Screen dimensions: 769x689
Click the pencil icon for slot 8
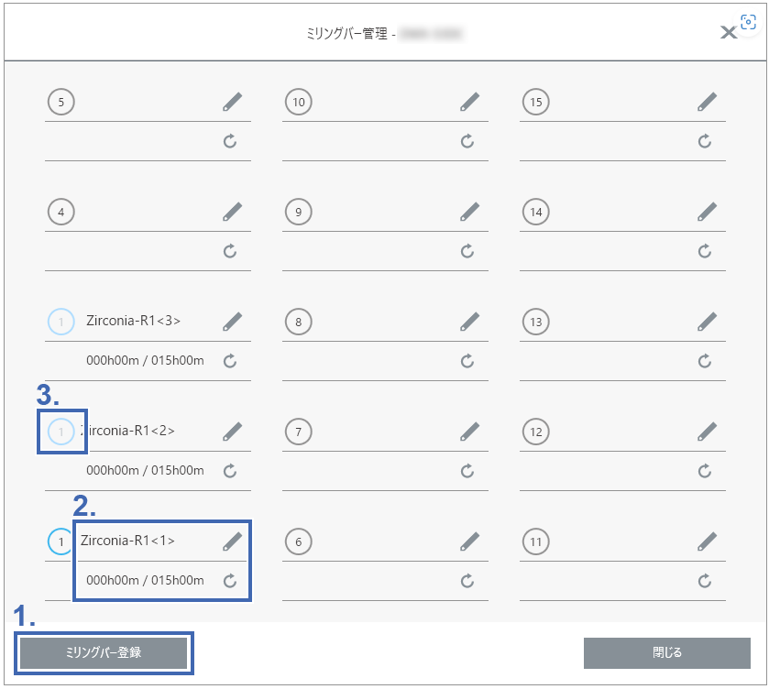click(x=469, y=322)
